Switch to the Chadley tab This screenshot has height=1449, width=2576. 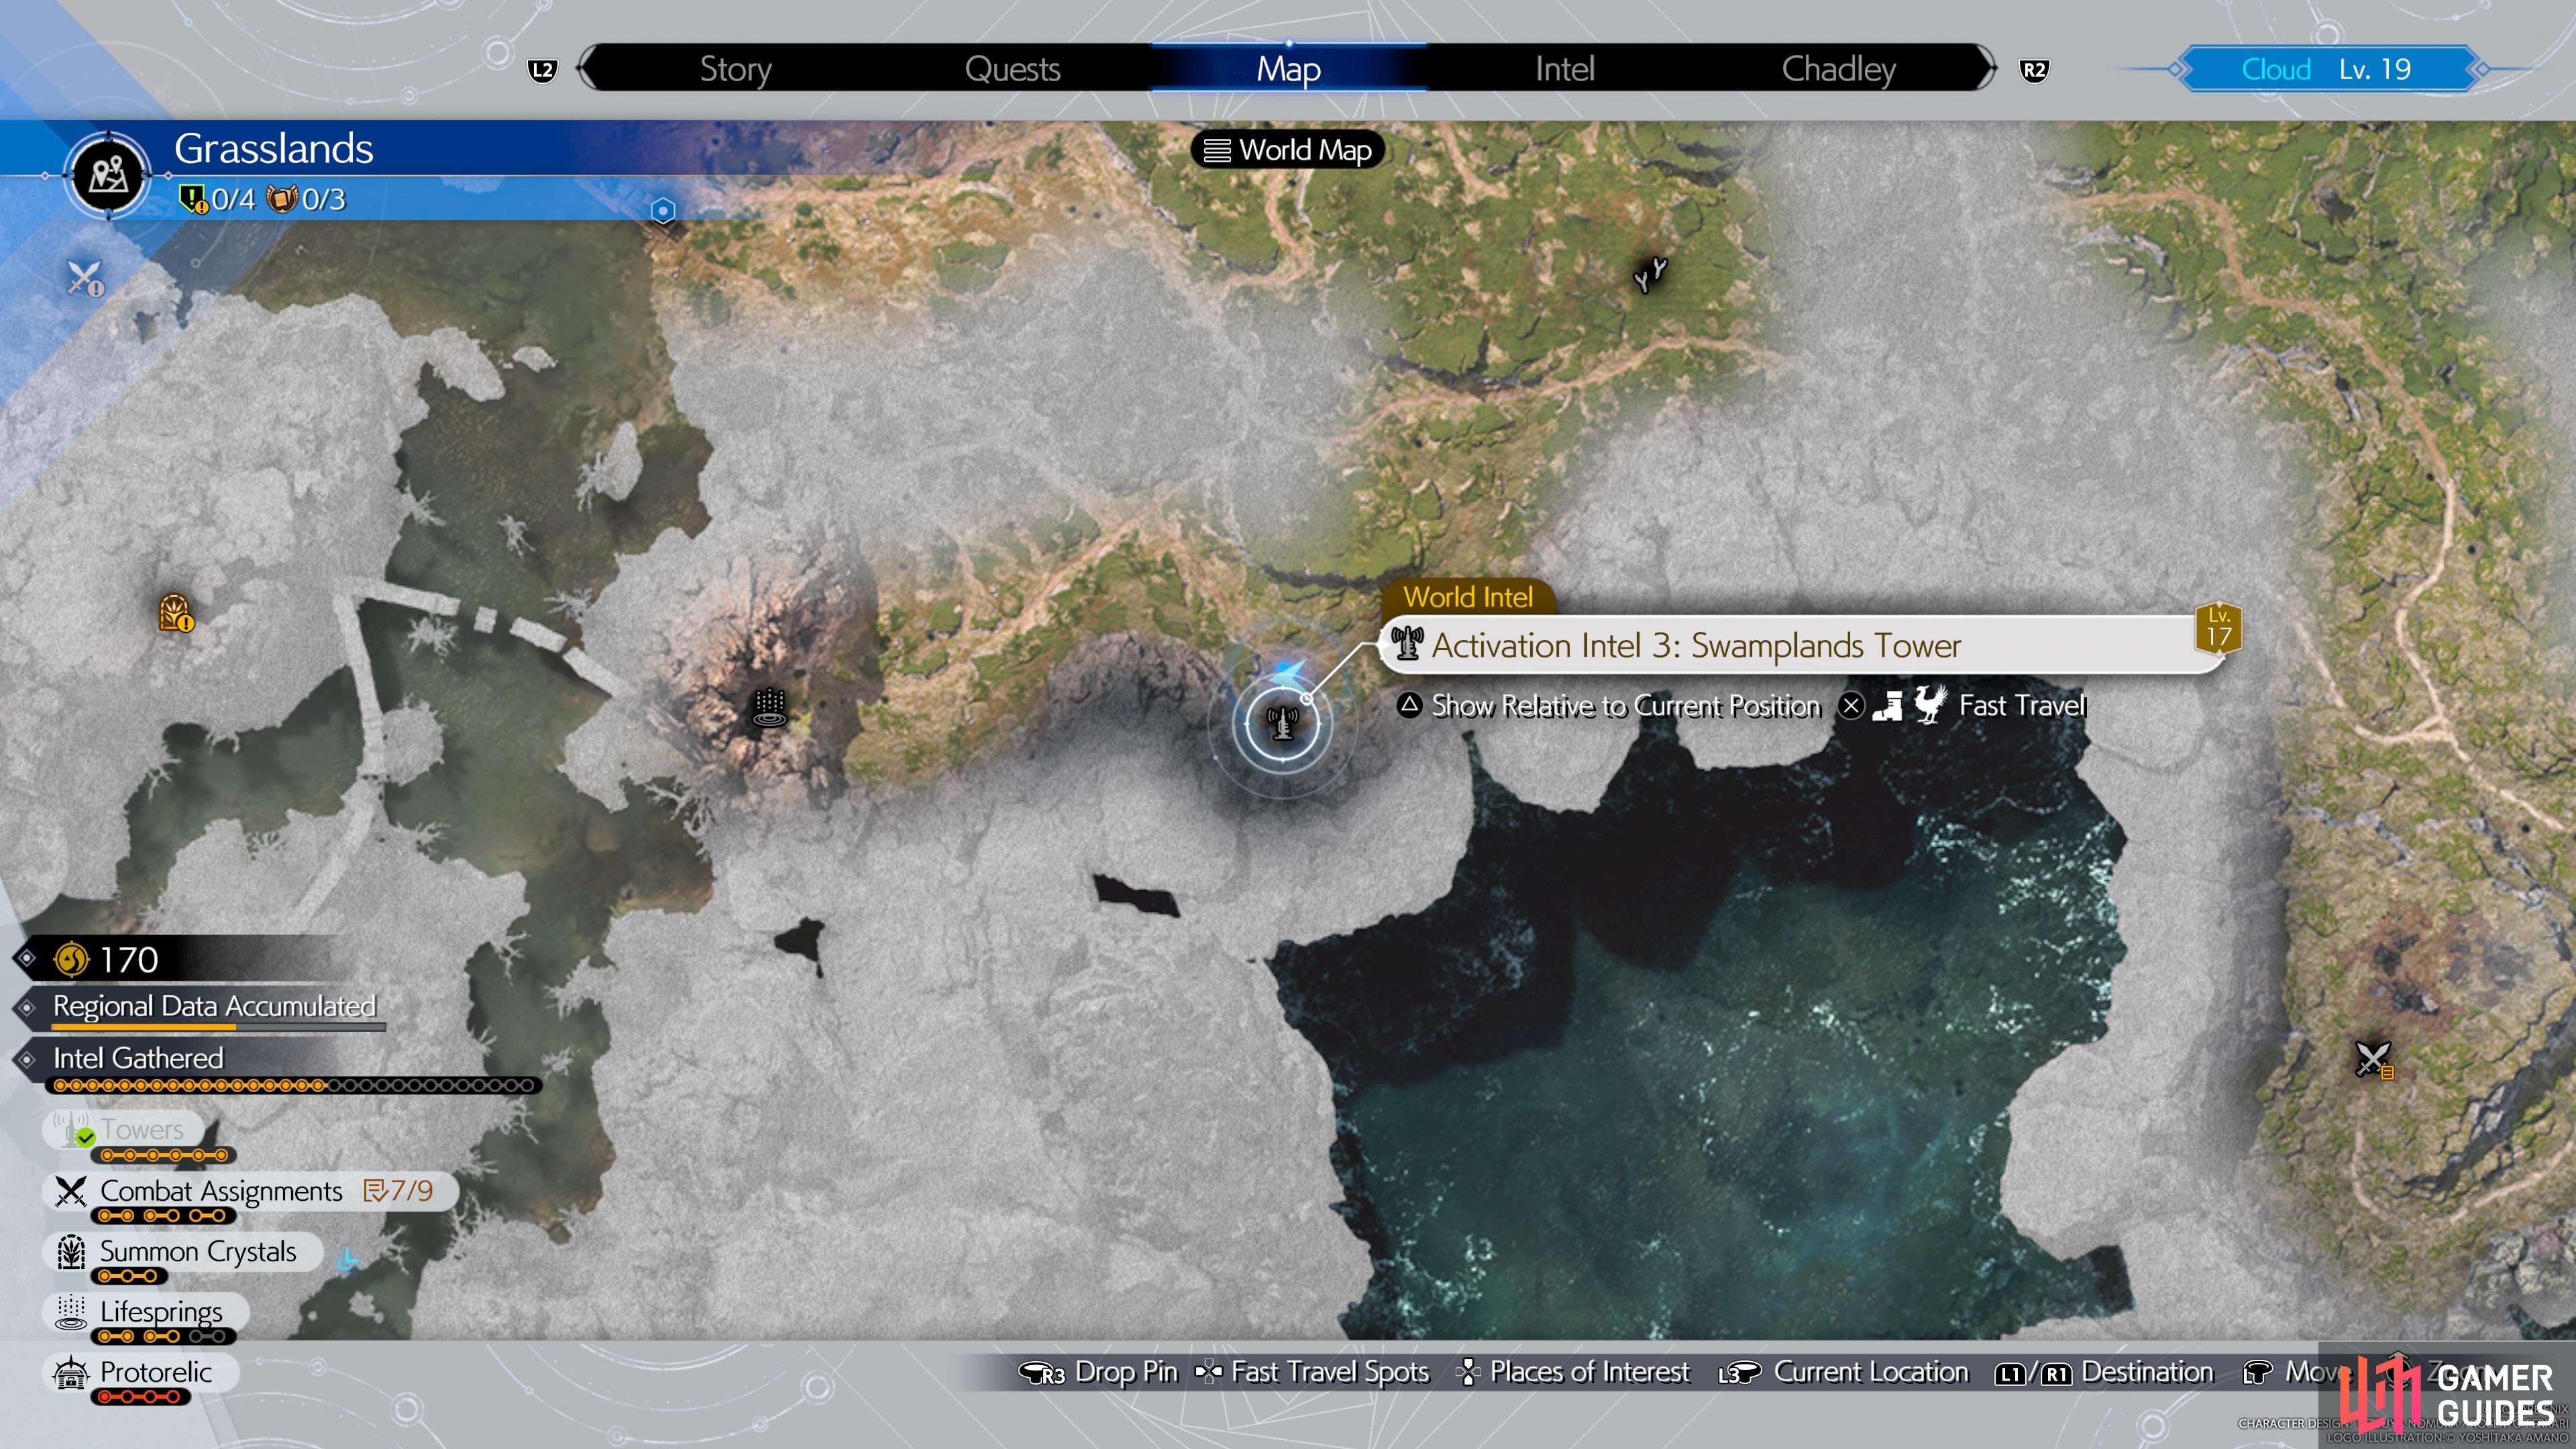(x=1838, y=69)
